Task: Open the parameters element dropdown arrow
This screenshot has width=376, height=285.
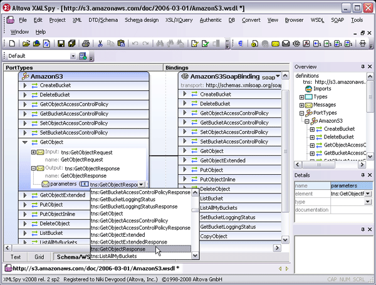Action: click(141, 184)
